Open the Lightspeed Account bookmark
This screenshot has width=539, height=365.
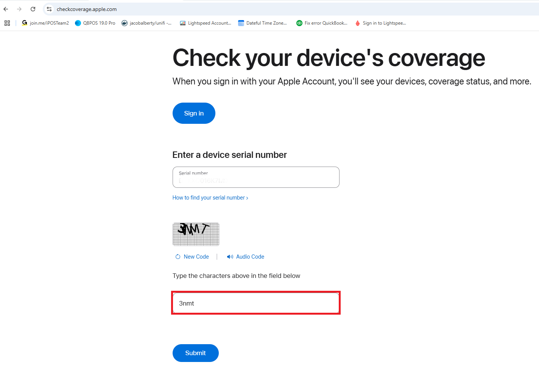(x=206, y=23)
